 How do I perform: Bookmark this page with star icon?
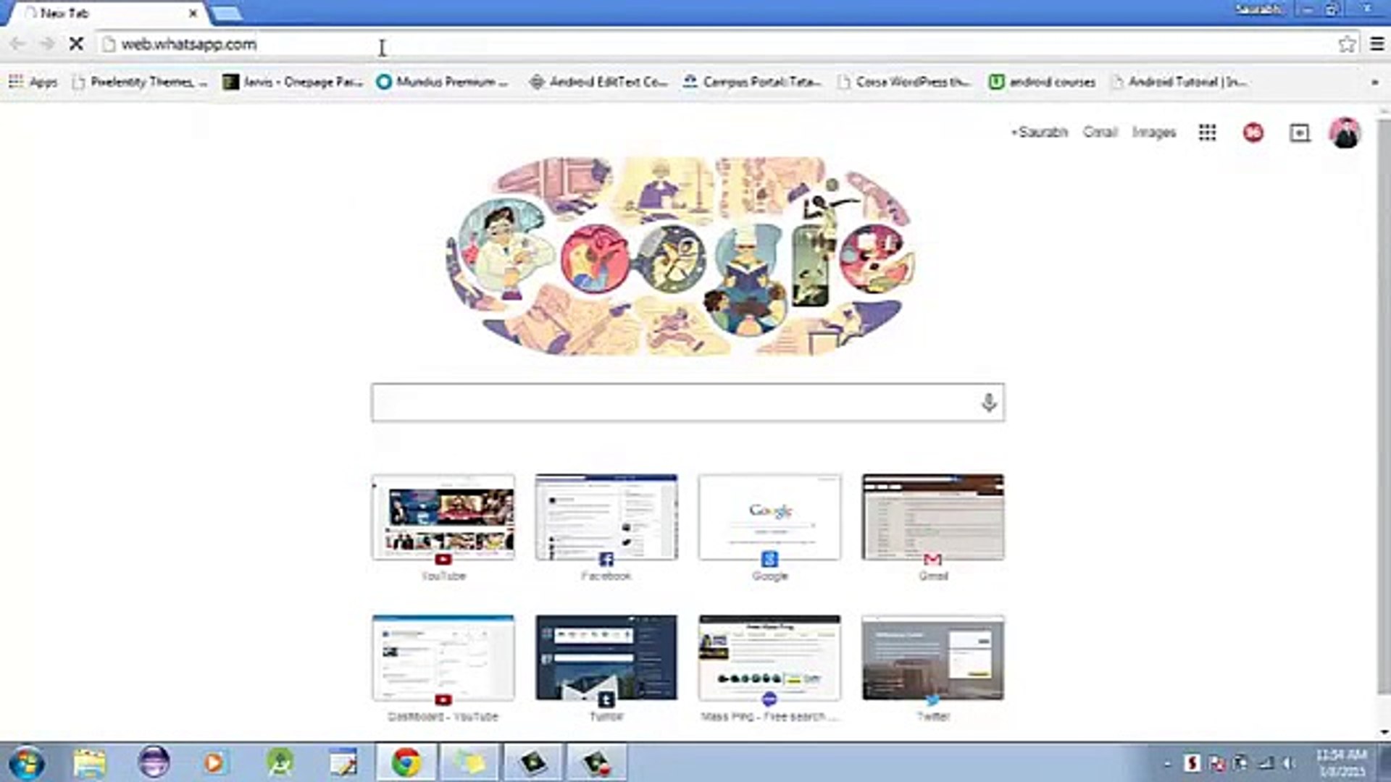1347,44
